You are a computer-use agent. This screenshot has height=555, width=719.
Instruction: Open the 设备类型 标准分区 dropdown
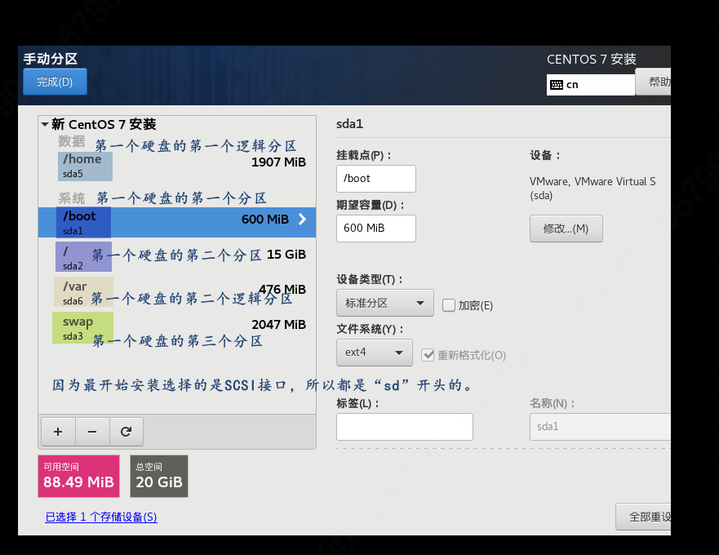[x=384, y=303]
